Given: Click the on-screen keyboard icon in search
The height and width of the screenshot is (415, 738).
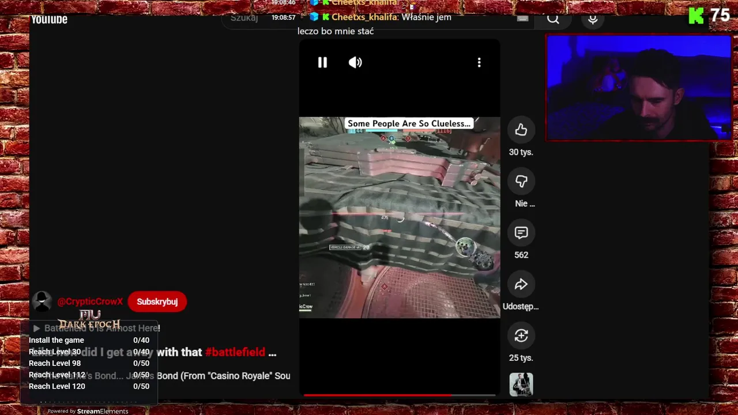Looking at the screenshot, I should 523,18.
